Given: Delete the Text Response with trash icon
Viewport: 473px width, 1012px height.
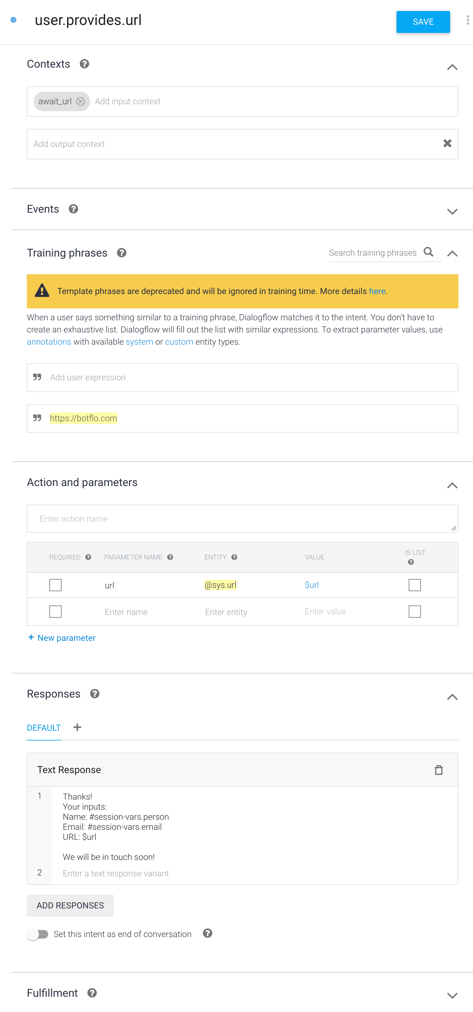Looking at the screenshot, I should click(x=439, y=770).
